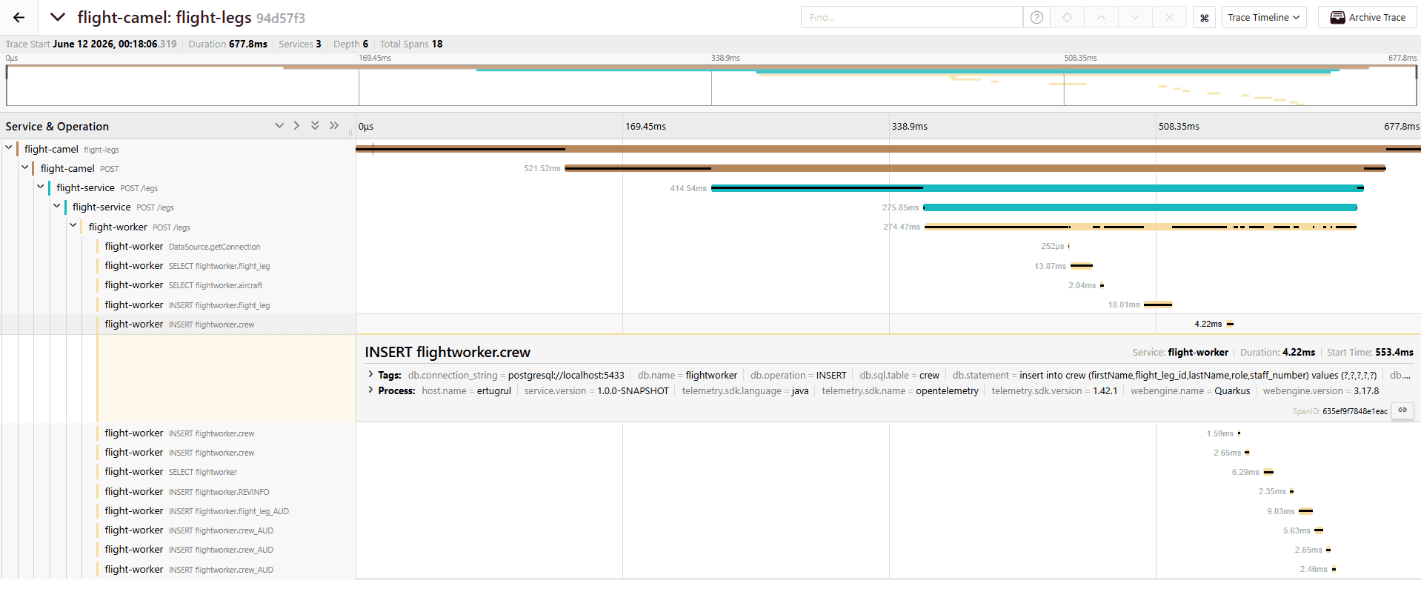The image size is (1421, 609).
Task: Collapse one level with right chevron
Action: point(296,125)
